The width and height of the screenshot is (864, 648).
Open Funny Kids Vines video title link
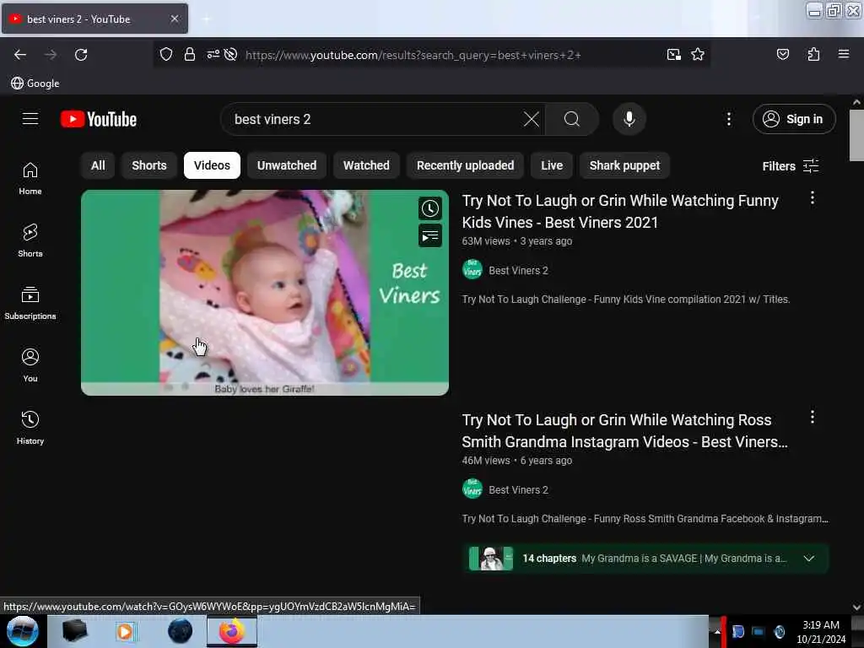point(620,212)
